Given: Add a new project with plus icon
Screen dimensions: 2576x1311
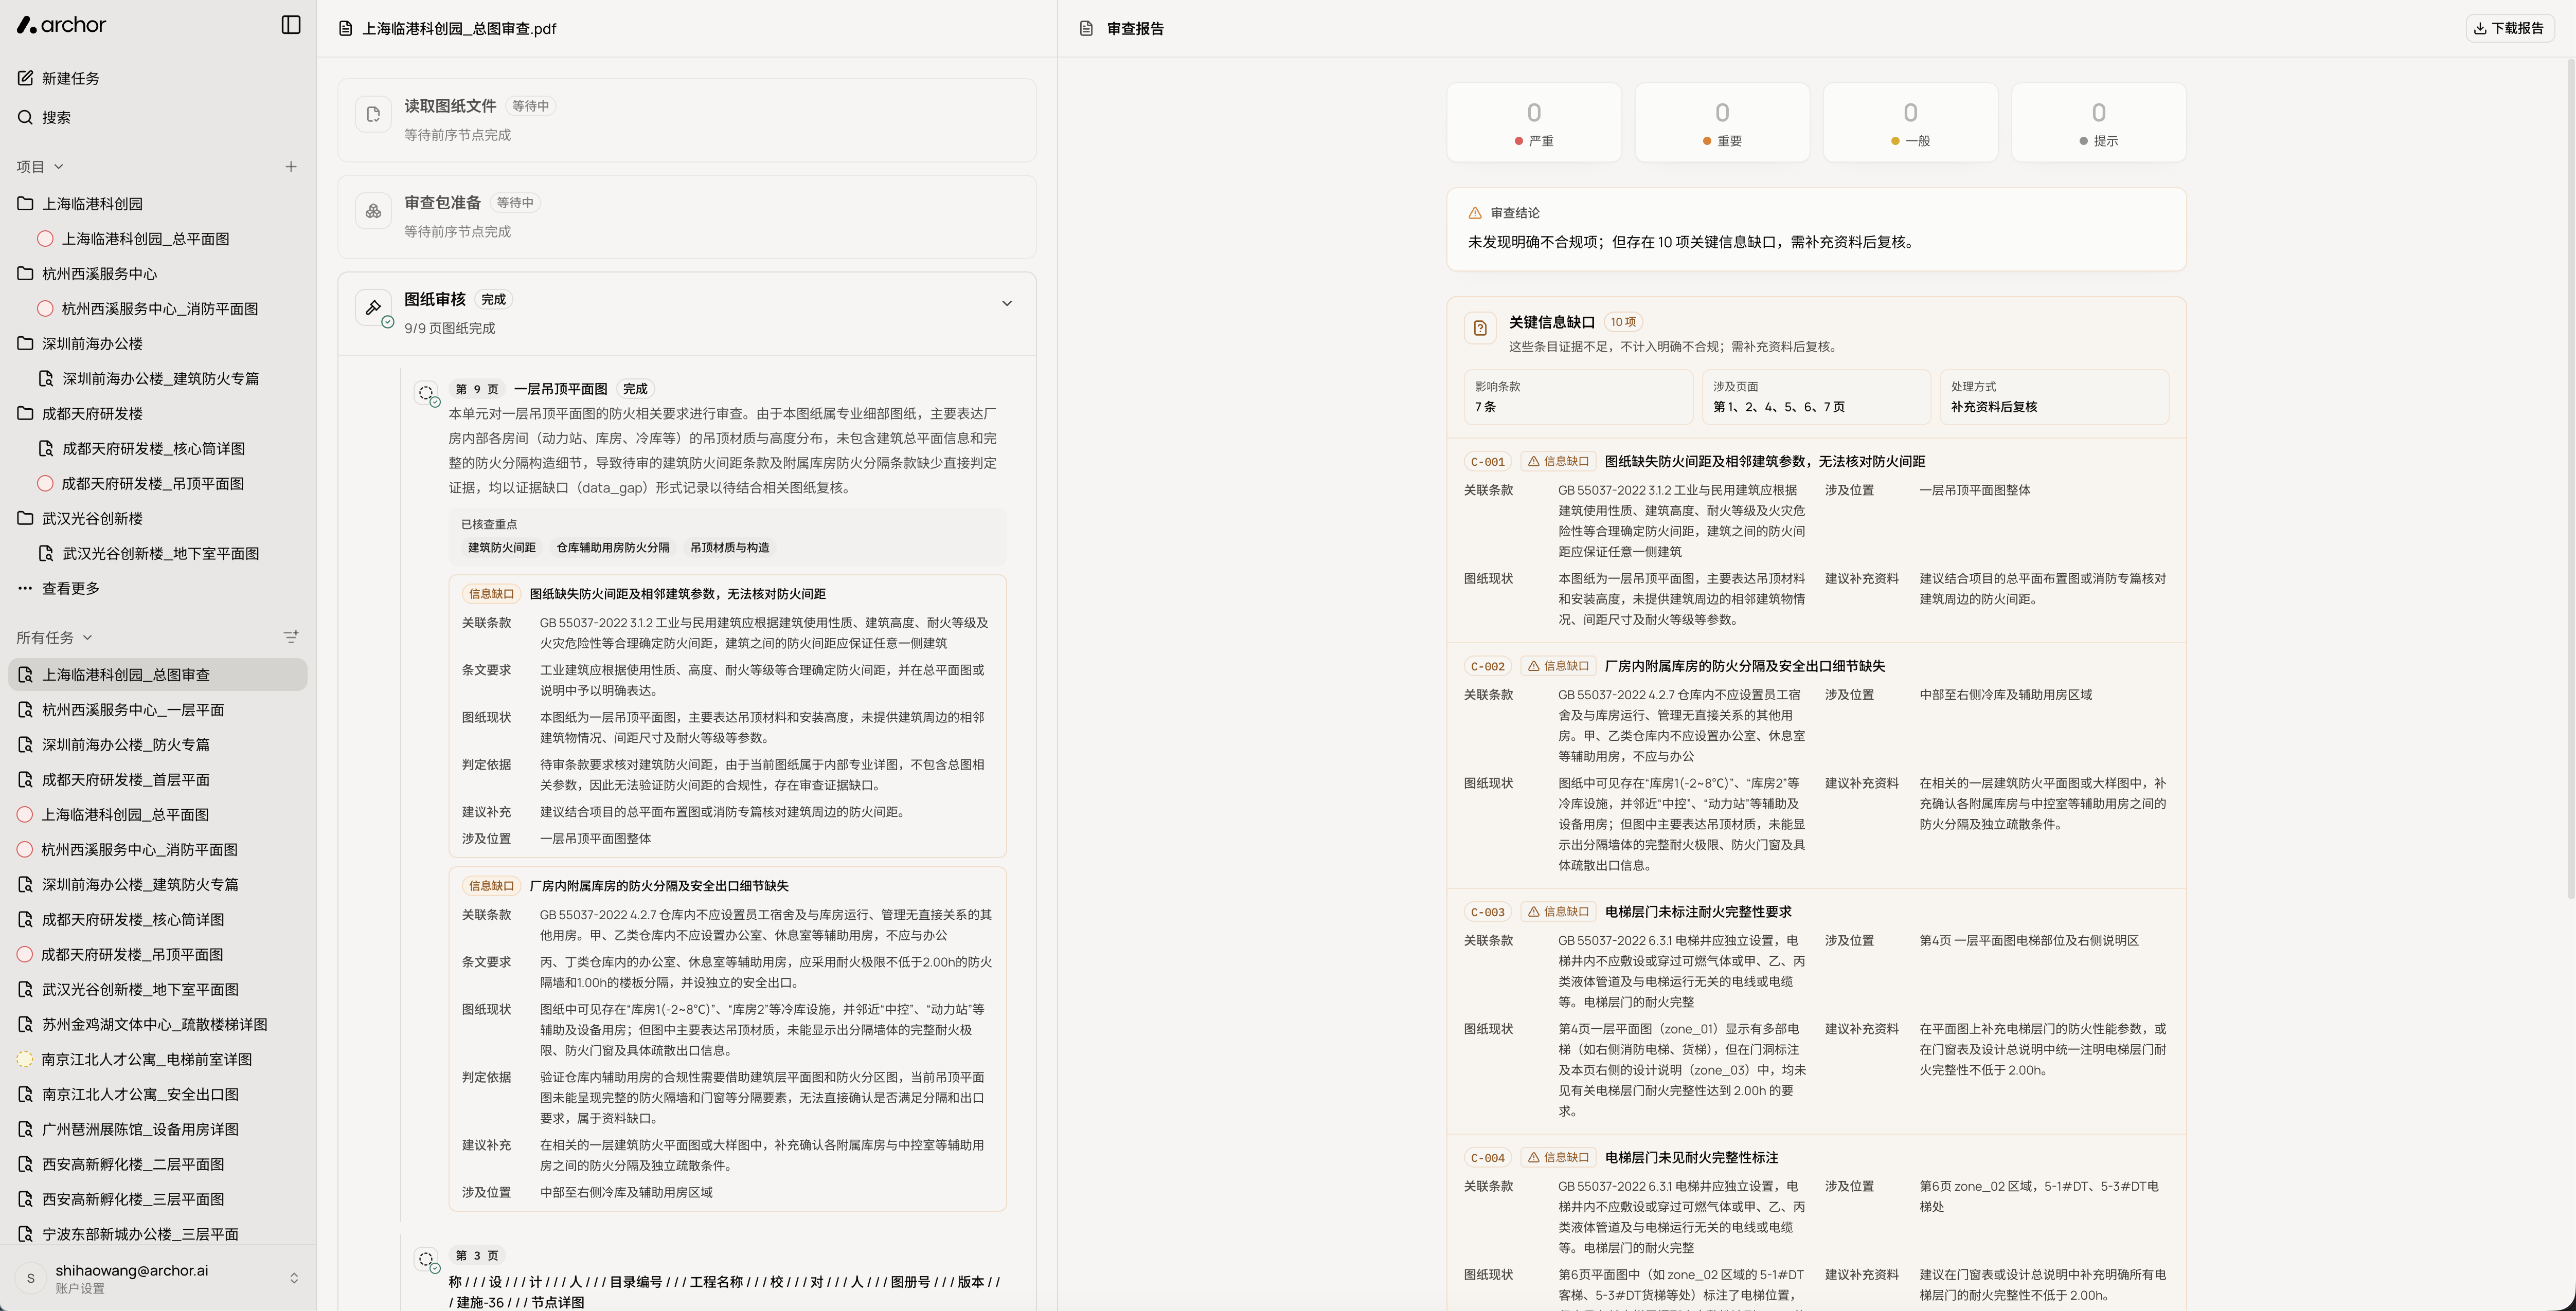Looking at the screenshot, I should click(x=291, y=167).
